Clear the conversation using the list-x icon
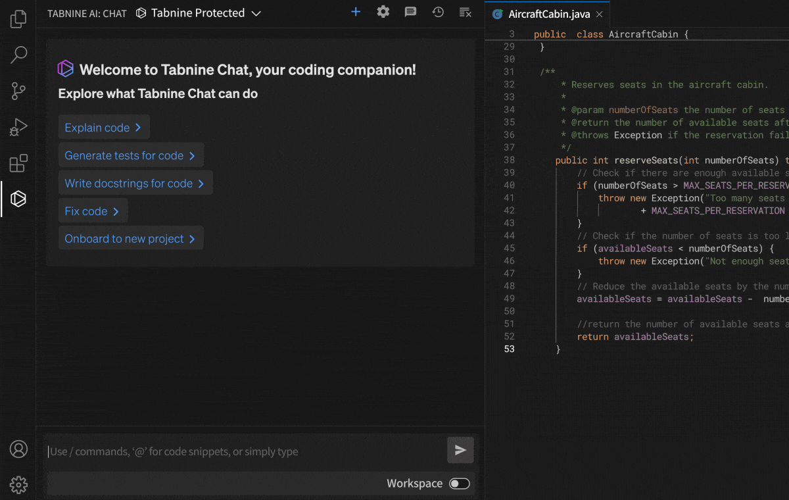789x500 pixels. 465,12
